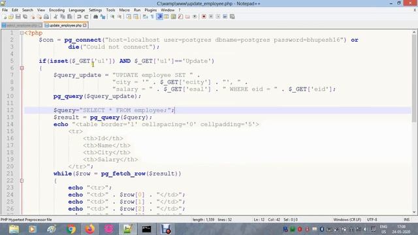418x235 pixels.
Task: Toggle Show All Characters pilcrow icon
Action: [152, 17]
